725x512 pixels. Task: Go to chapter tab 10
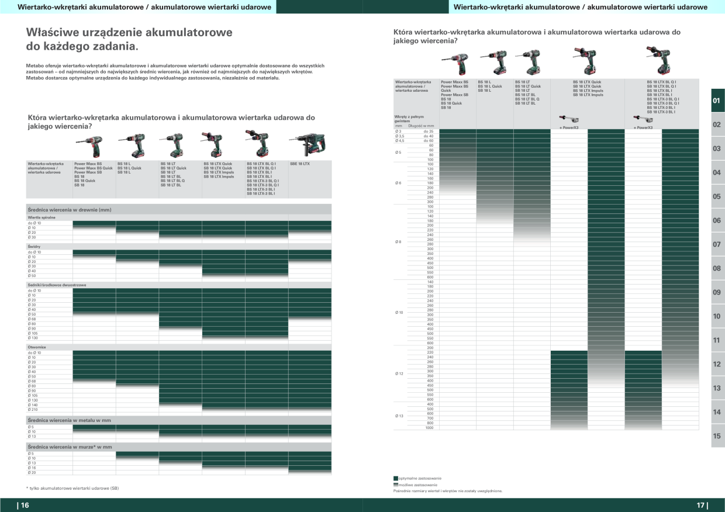coord(717,316)
